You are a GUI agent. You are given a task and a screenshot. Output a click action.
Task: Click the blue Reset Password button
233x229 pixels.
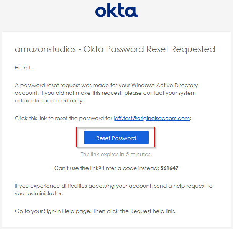tap(116, 138)
